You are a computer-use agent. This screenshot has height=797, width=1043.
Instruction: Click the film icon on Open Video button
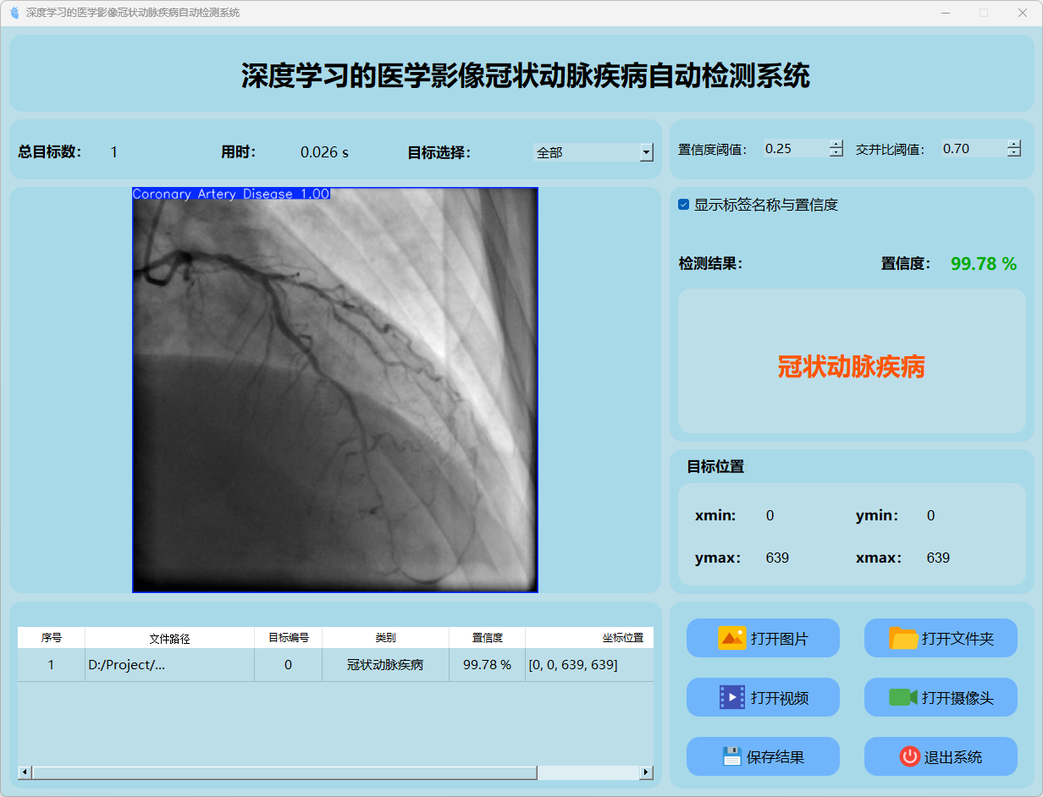pos(731,697)
